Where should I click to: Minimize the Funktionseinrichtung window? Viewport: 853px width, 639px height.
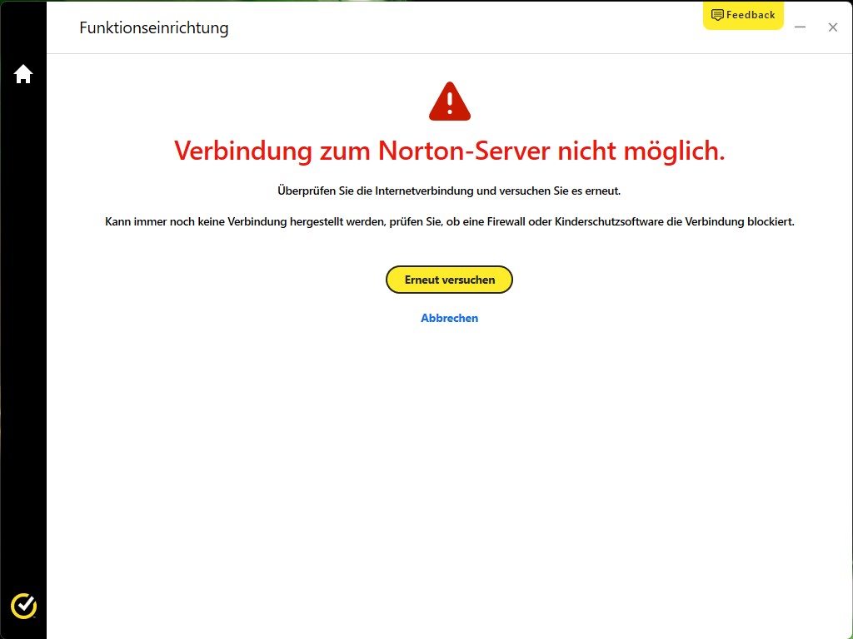tap(800, 27)
